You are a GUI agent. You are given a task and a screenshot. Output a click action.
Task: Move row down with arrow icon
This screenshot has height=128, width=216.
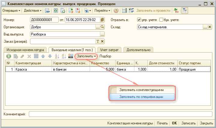pyautogui.click(x=50, y=56)
